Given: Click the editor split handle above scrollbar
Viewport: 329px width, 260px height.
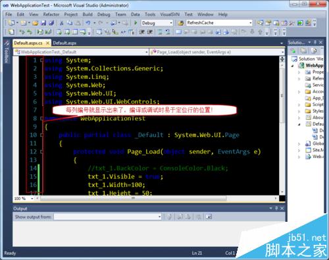Looking at the screenshot, I should coord(282,59).
